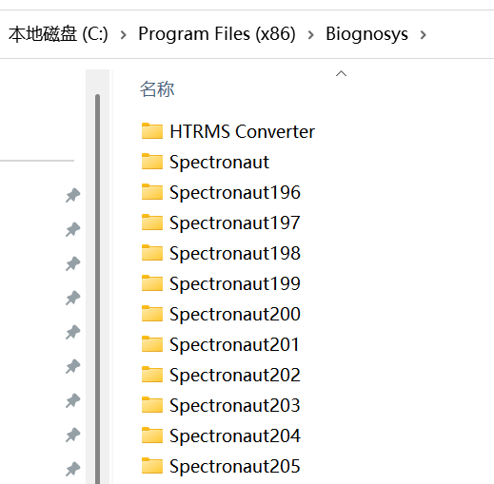Click the Spectronaut205 folder icon
The image size is (494, 484).
(x=152, y=466)
